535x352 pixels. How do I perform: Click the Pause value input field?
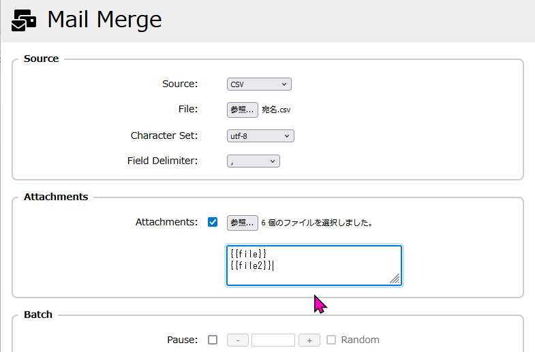273,340
